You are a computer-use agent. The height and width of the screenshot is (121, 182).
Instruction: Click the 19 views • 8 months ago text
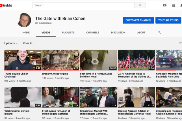[131, 81]
